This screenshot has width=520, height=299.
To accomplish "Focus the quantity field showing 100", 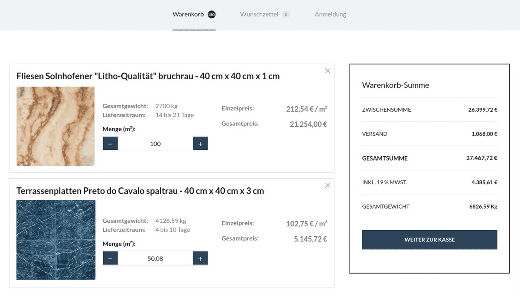I will [155, 144].
